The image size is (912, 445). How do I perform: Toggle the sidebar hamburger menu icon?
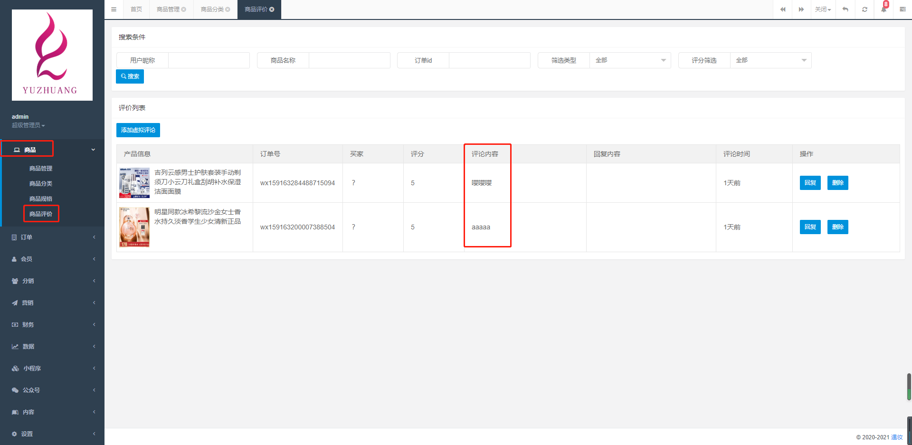(x=114, y=9)
